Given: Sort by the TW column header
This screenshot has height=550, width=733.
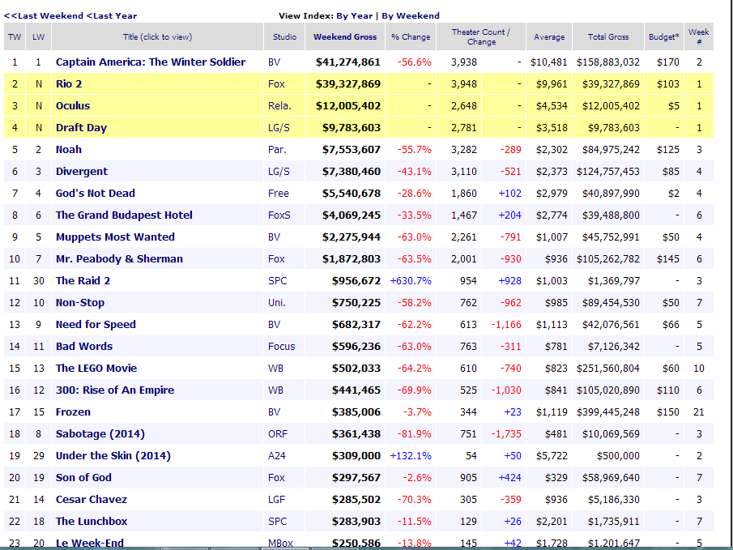Looking at the screenshot, I should click(x=15, y=37).
